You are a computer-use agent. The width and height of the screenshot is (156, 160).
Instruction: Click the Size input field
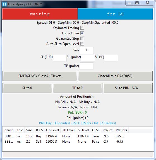87,50
